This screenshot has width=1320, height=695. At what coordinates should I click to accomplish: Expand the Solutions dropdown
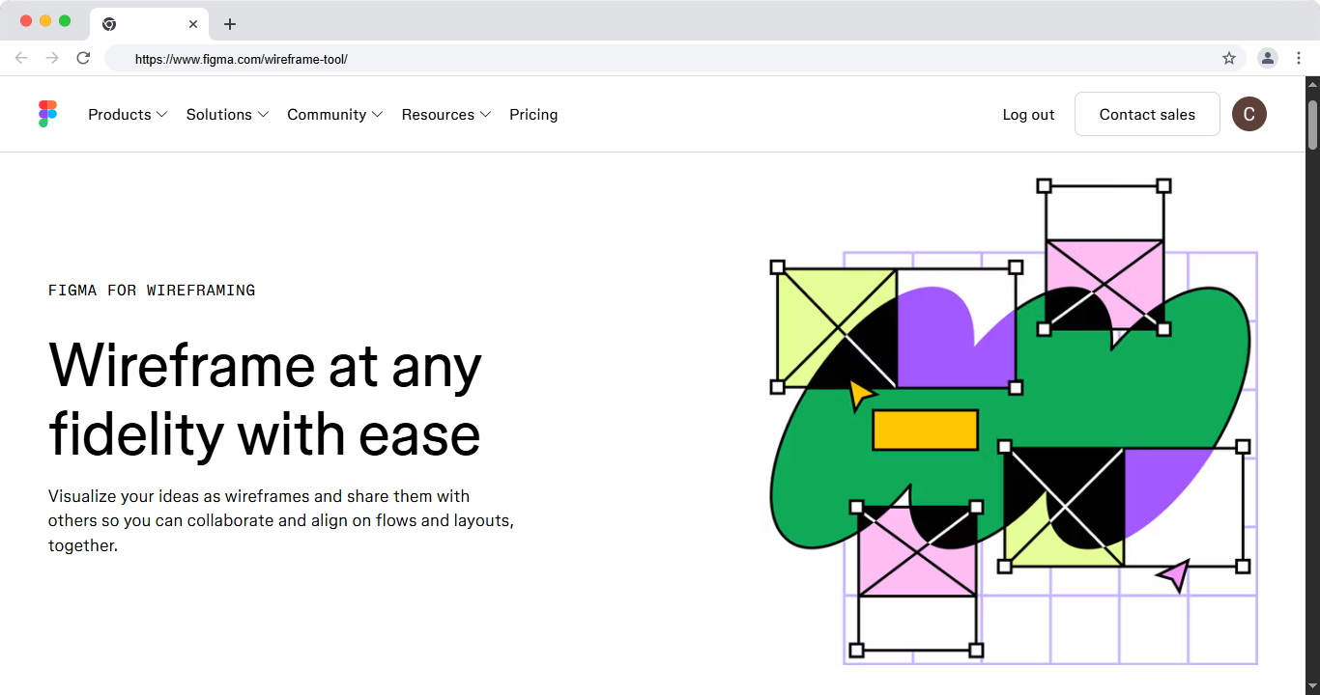click(x=227, y=114)
